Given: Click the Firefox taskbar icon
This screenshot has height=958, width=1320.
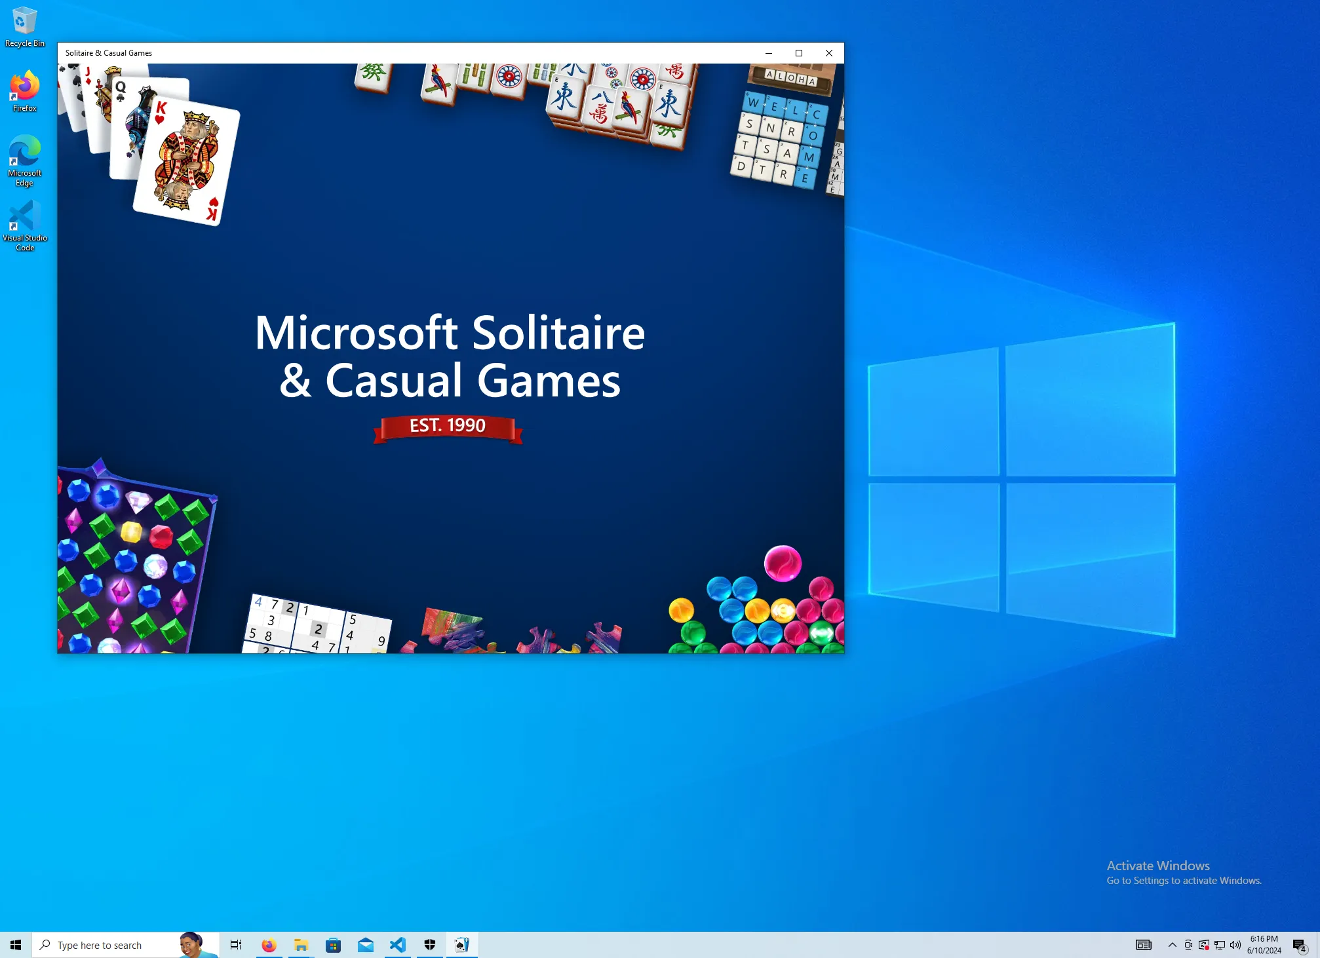Looking at the screenshot, I should (x=269, y=945).
